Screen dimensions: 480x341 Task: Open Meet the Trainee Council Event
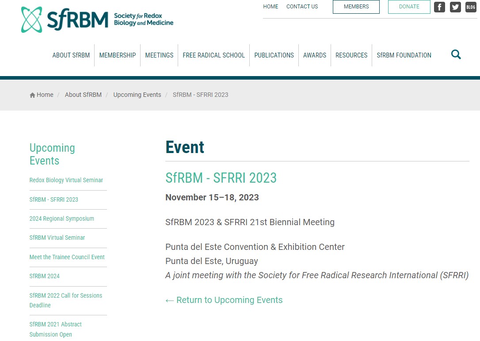(x=67, y=257)
